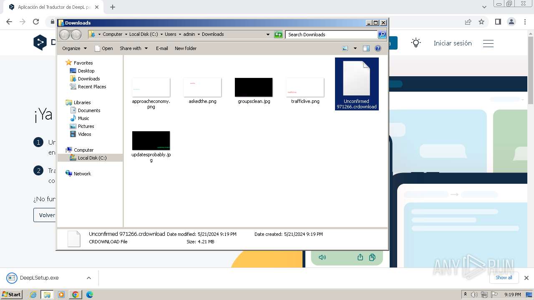Open Chrome profile avatar
This screenshot has height=300, width=534.
coord(511,22)
